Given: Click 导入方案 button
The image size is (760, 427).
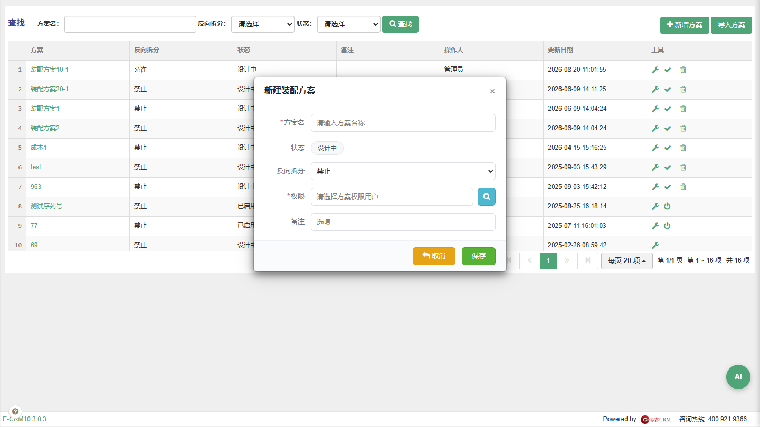Looking at the screenshot, I should (x=731, y=25).
